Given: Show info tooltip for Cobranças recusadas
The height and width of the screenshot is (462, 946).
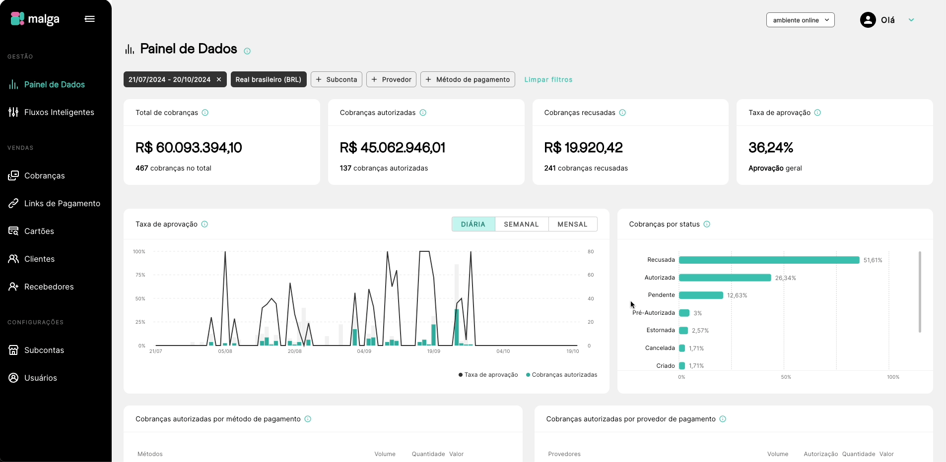Looking at the screenshot, I should coord(622,113).
